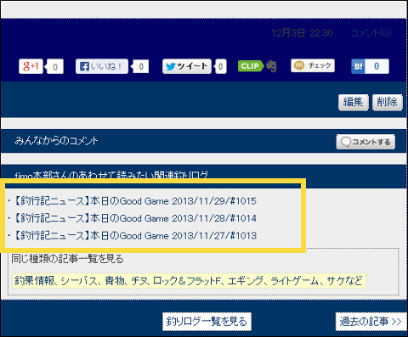Open the Good Game 2013/11/28/#1014 article
Image resolution: width=408 pixels, height=337 pixels.
[135, 218]
